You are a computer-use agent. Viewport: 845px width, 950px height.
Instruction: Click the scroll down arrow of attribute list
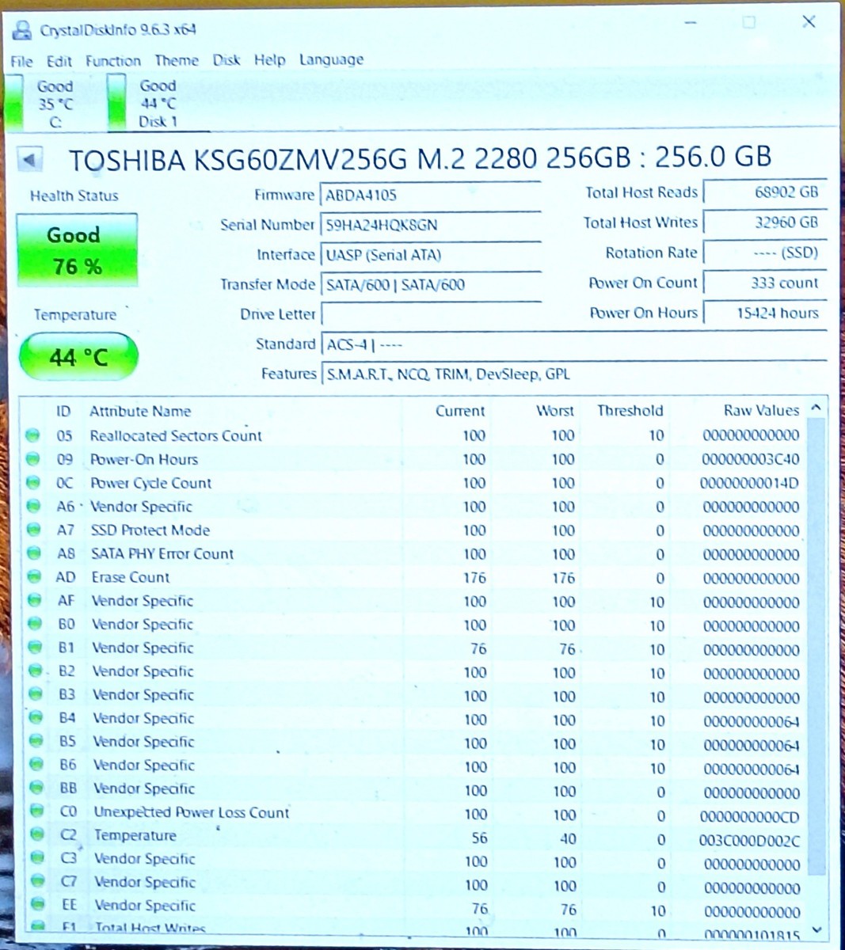pos(816,930)
